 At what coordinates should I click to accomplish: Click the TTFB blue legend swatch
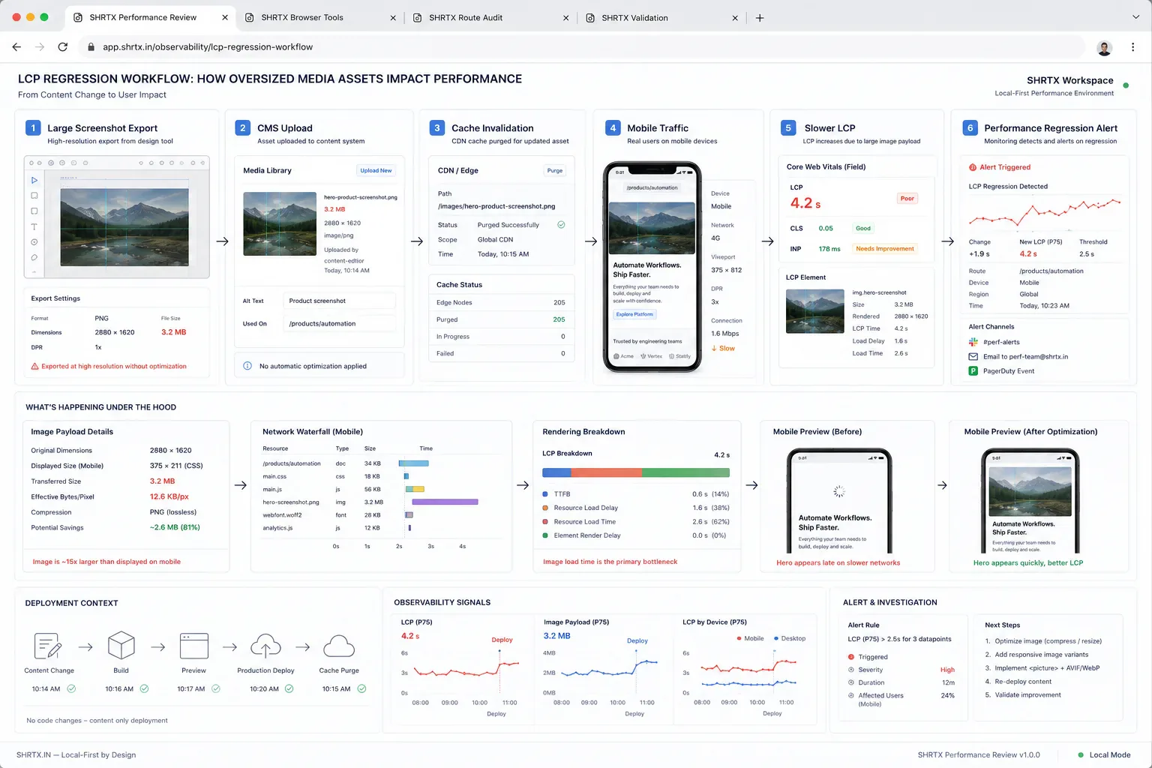coord(545,494)
